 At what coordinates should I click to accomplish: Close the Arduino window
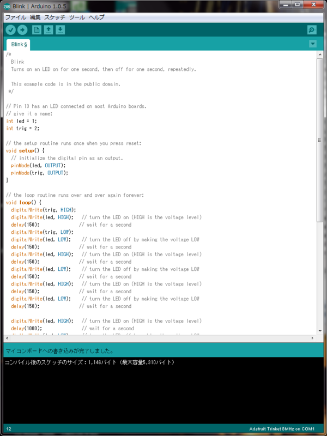click(314, 4)
